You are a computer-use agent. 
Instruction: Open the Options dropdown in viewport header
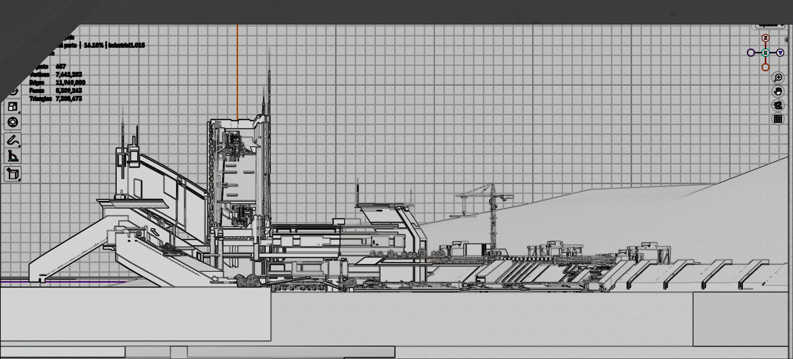[771, 25]
